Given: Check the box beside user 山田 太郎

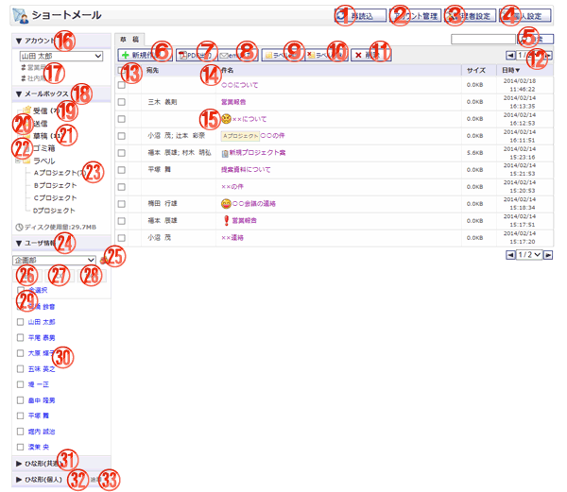Looking at the screenshot, I should 21,322.
